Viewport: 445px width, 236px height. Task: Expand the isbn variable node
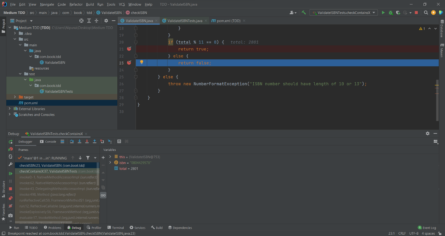110,163
